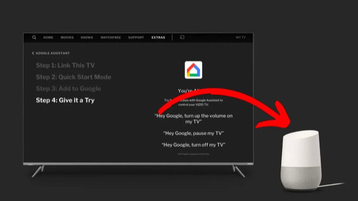Open the SHOWS section
Viewport: 358px width, 201px height.
point(87,37)
